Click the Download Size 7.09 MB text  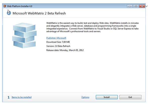point(58,42)
